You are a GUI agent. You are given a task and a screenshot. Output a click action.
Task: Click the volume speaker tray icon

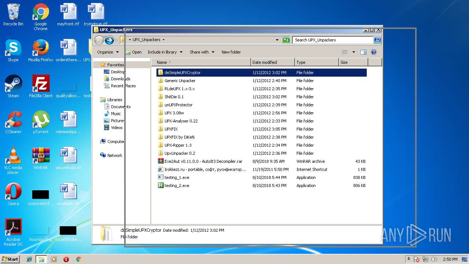434,259
